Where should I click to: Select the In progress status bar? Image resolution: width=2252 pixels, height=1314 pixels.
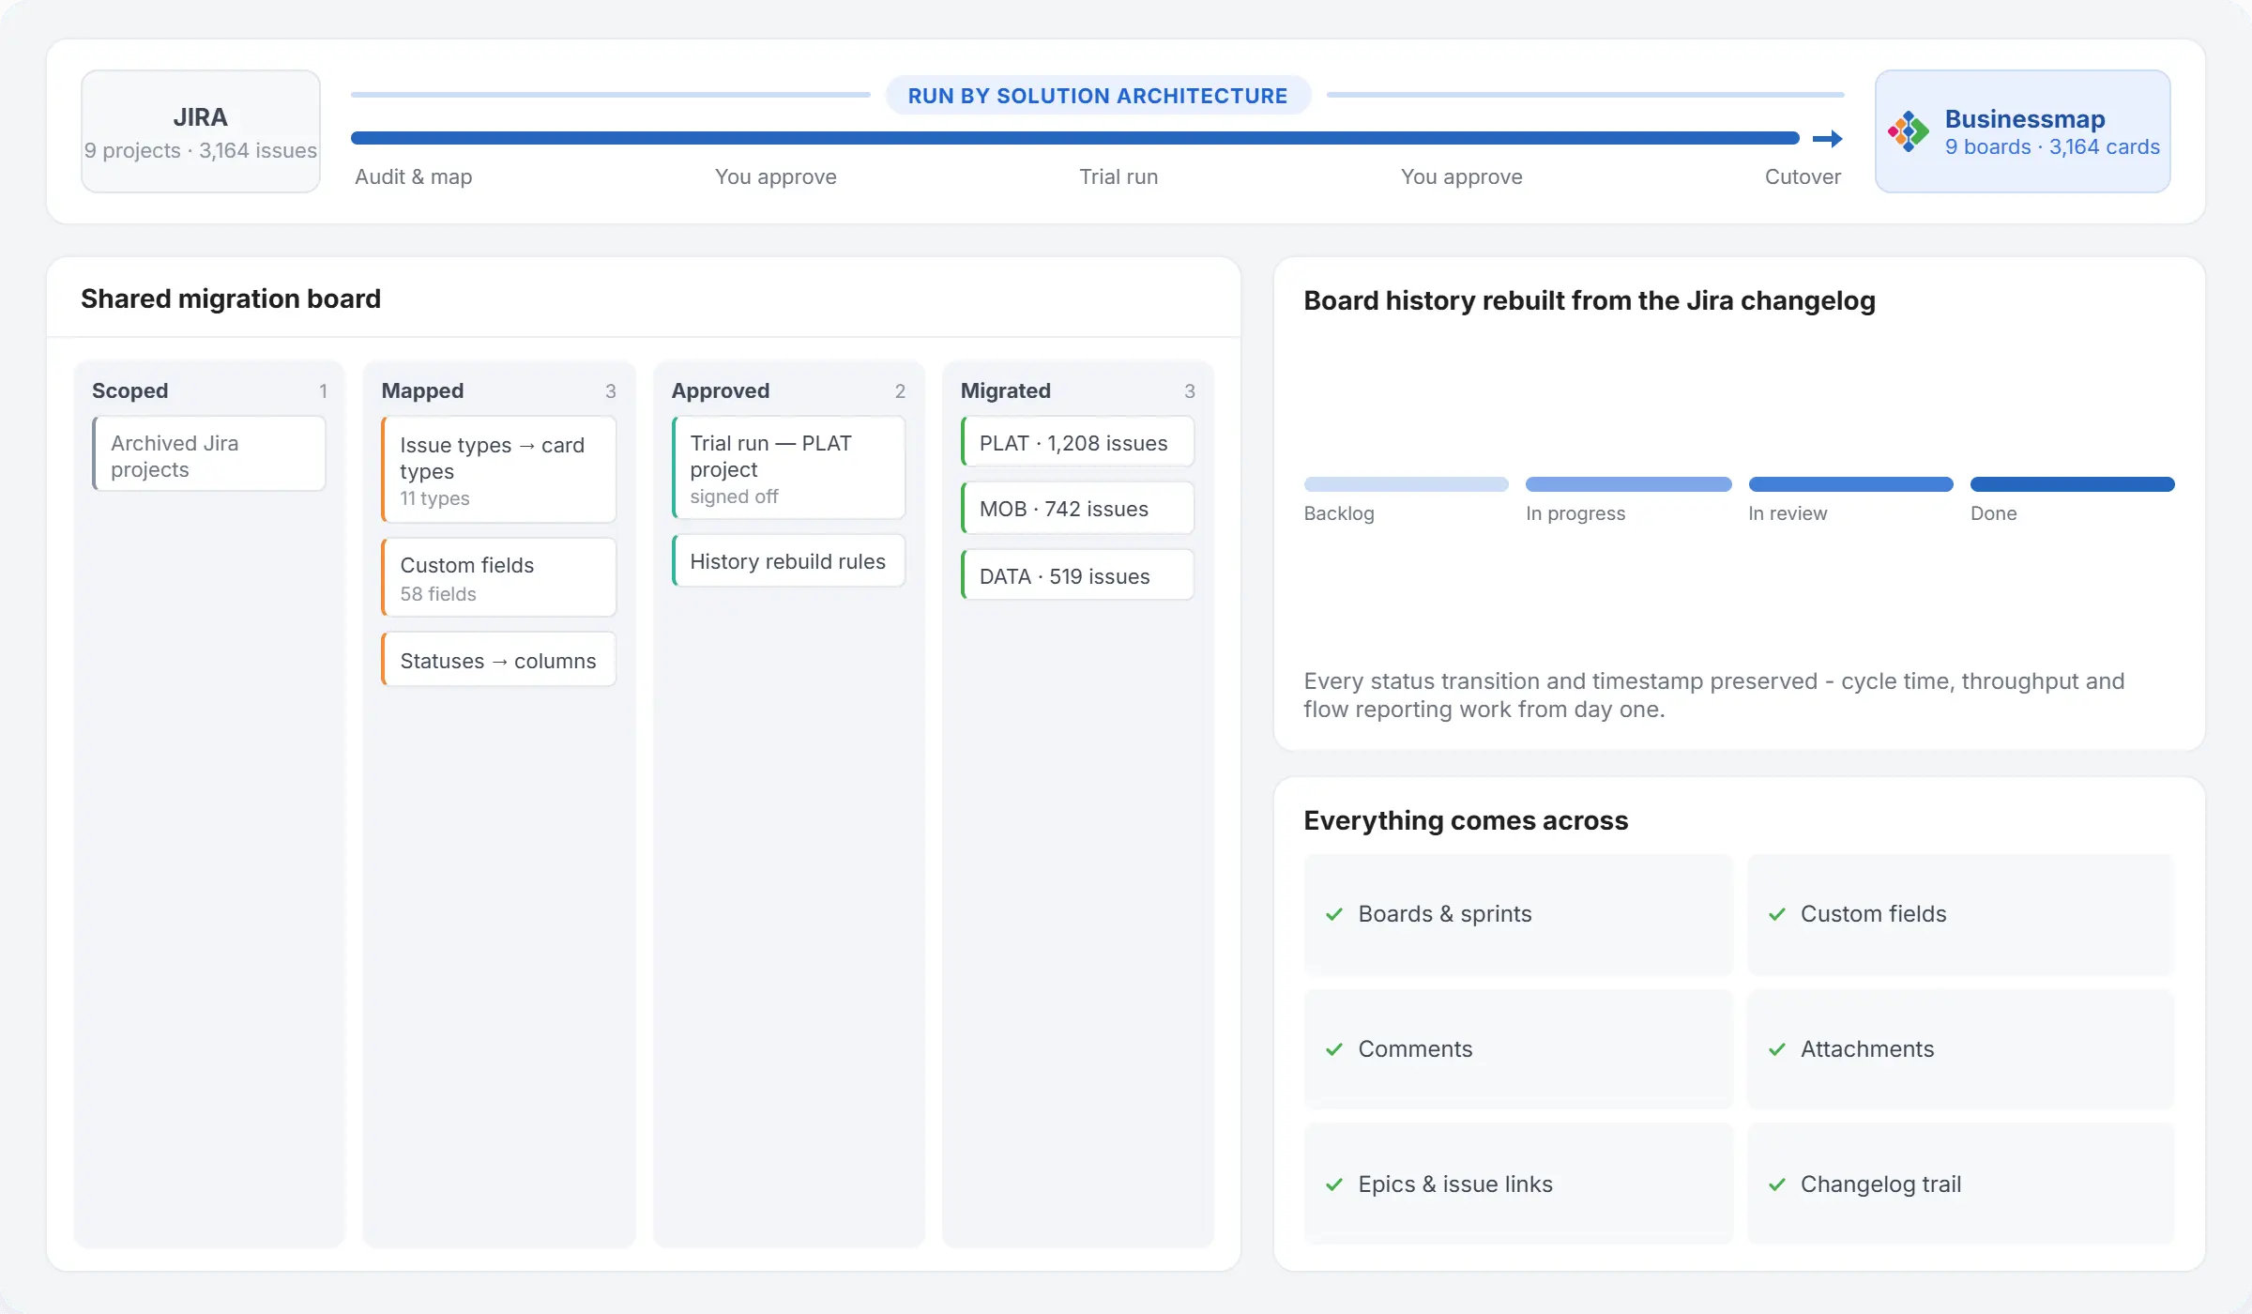(1628, 484)
